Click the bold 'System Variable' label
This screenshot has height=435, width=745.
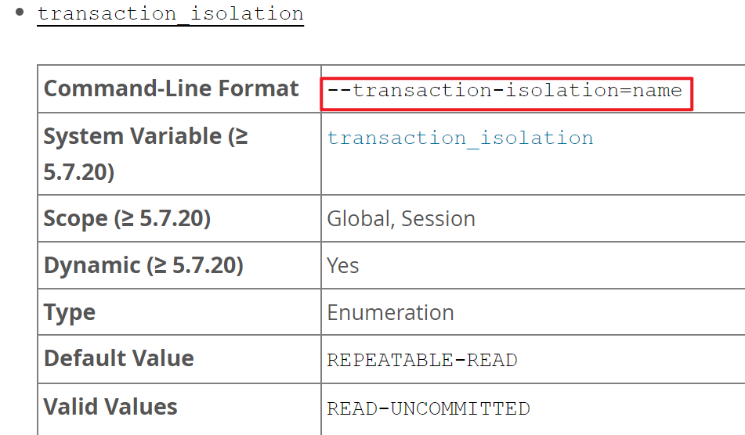(x=132, y=137)
